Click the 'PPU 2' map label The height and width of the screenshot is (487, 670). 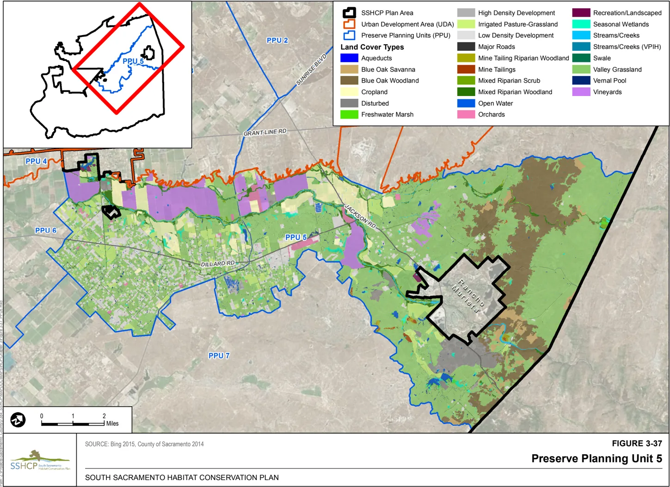pos(277,40)
